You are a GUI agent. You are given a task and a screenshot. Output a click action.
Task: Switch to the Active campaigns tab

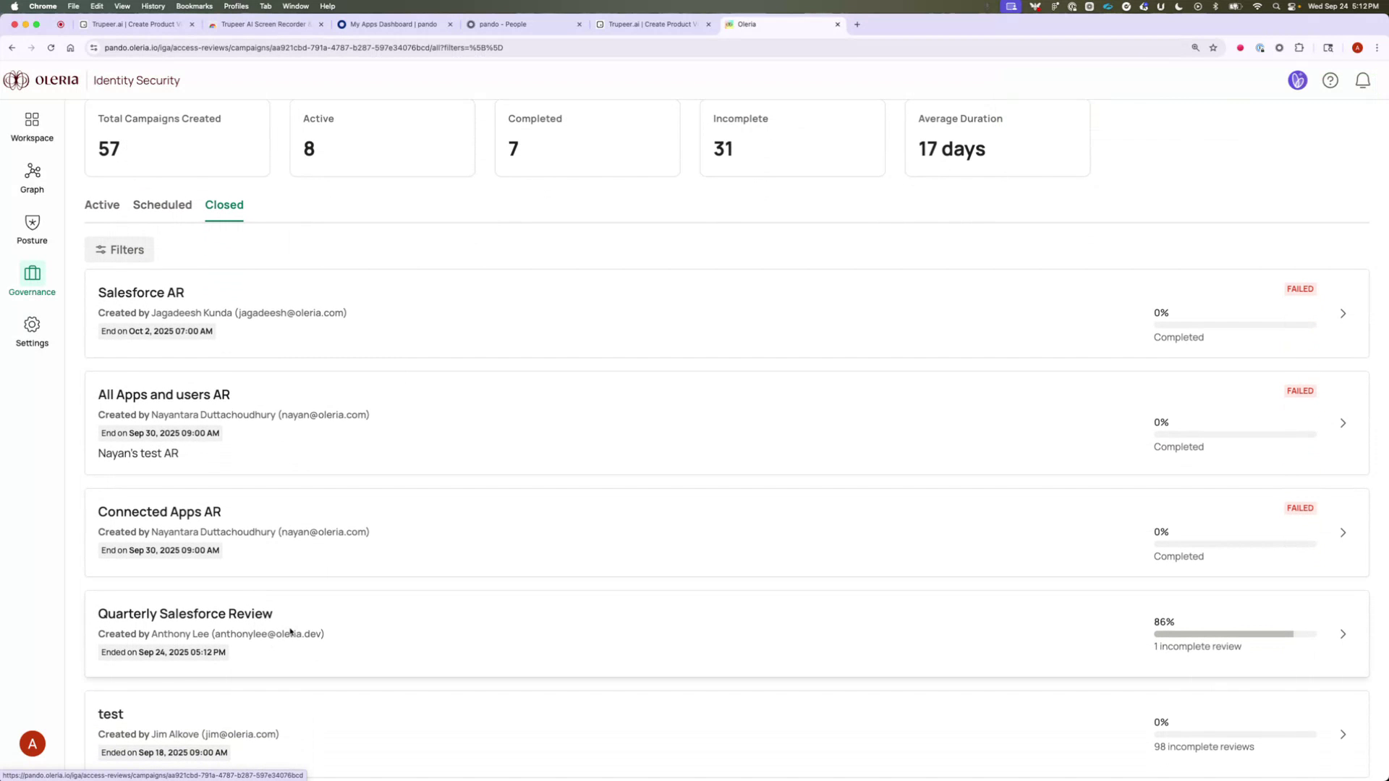pyautogui.click(x=101, y=205)
